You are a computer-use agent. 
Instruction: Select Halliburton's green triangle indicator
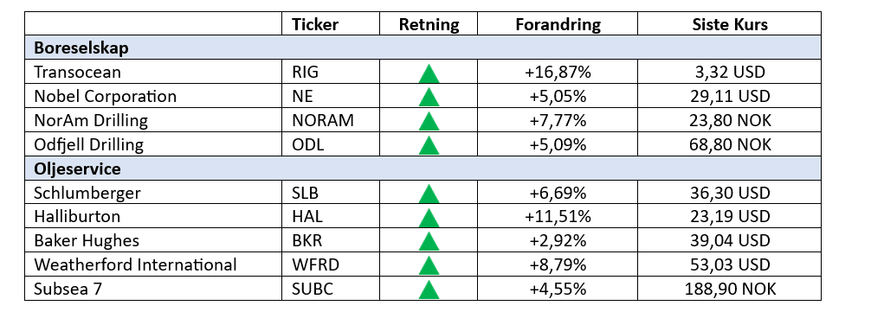(x=429, y=218)
